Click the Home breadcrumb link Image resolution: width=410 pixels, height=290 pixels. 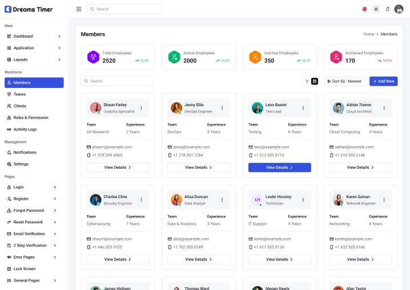[369, 34]
